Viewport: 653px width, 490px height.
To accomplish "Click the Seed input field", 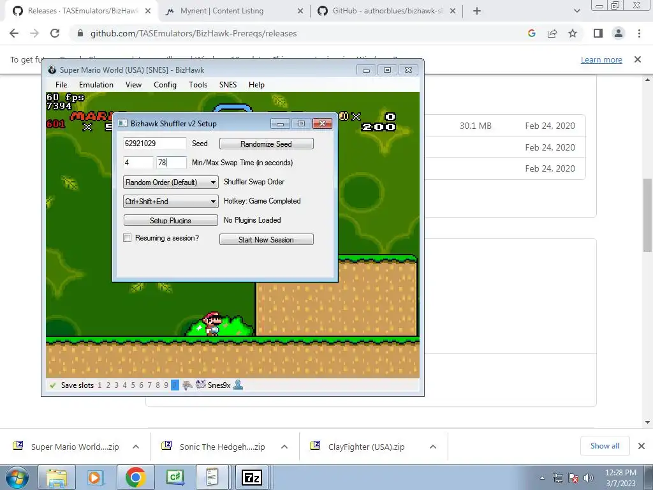I will [154, 144].
